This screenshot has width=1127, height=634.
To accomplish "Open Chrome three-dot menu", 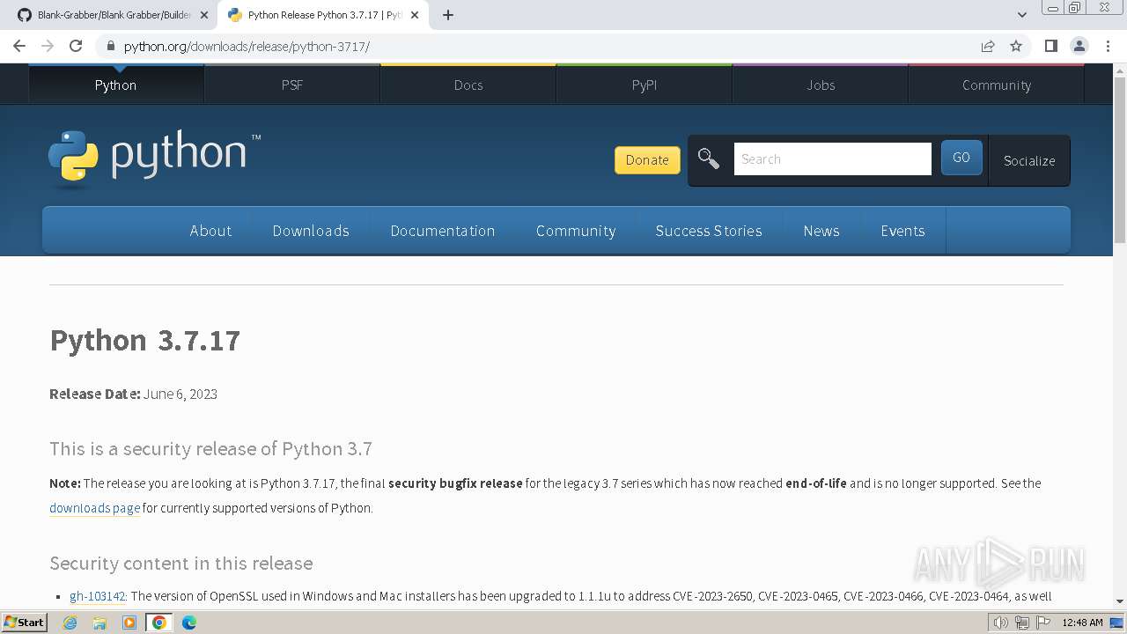I will [1108, 46].
